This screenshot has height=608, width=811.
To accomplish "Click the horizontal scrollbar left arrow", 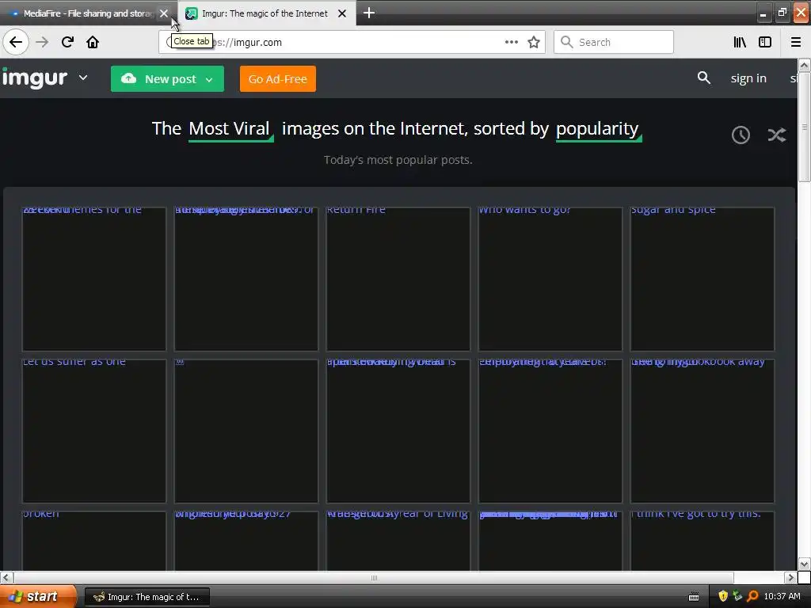I will point(6,577).
